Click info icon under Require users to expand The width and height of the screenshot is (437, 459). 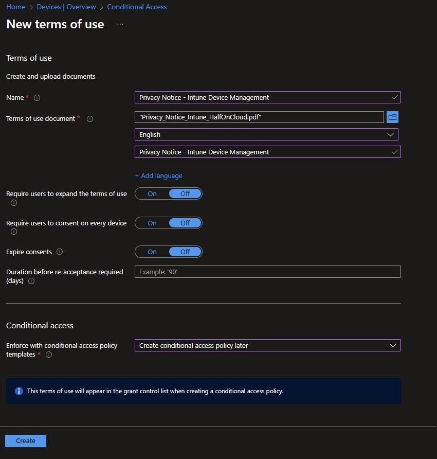(14, 203)
